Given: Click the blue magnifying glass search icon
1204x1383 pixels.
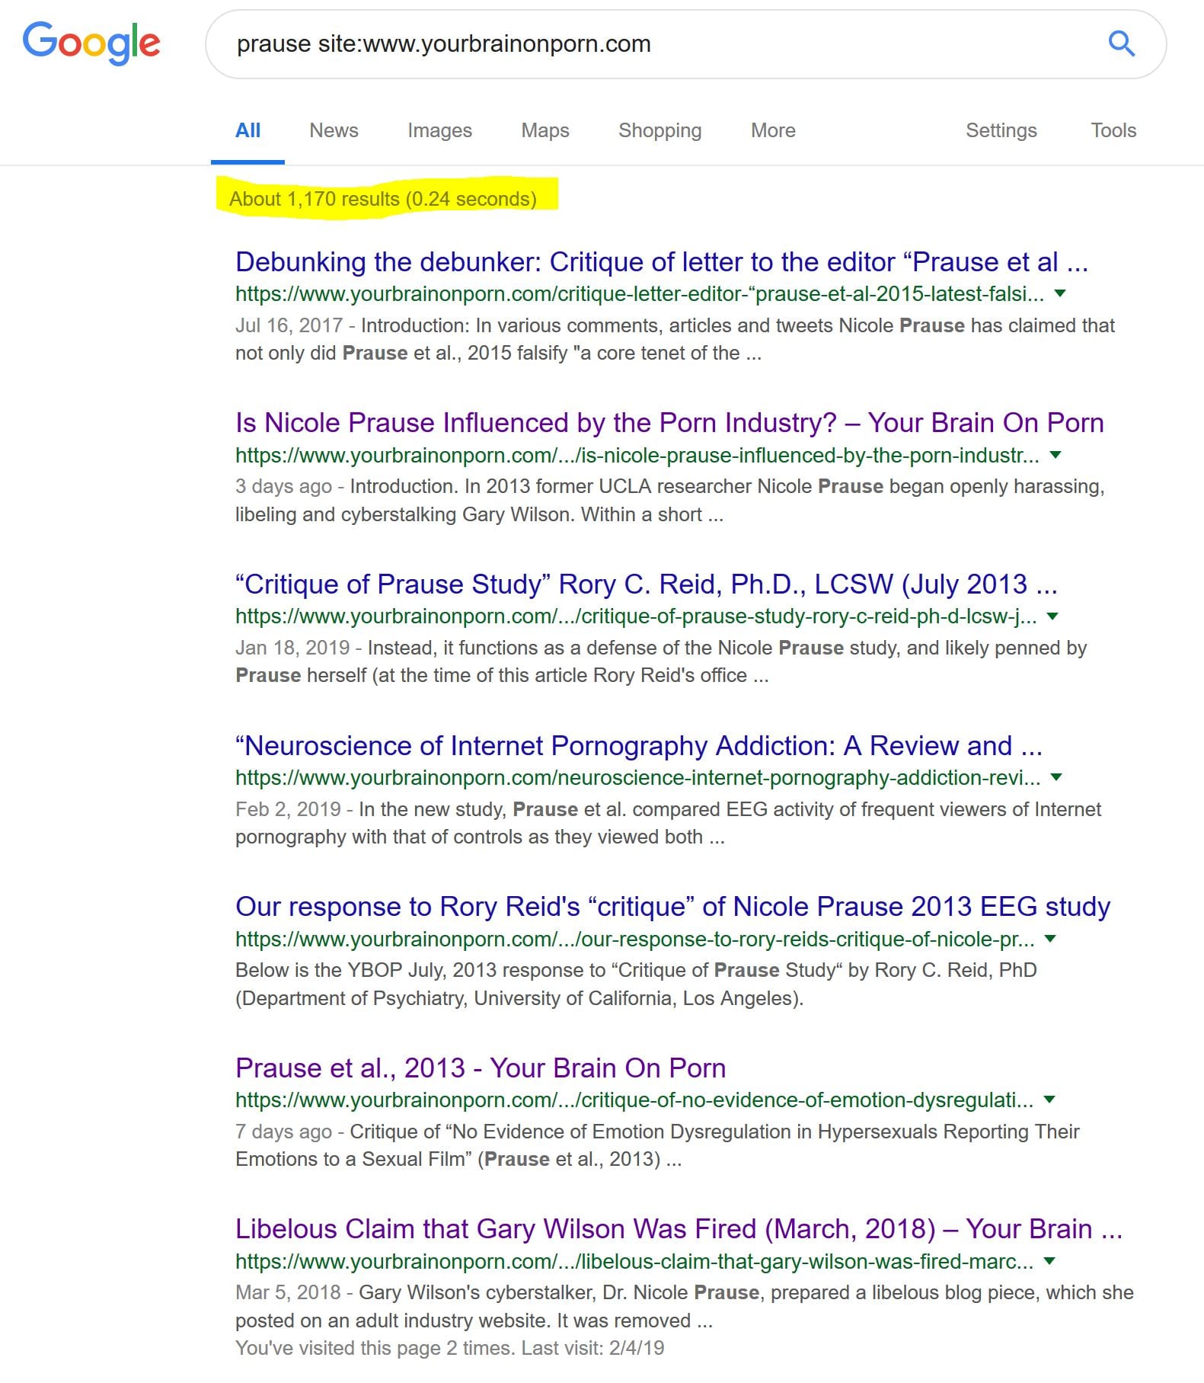Looking at the screenshot, I should 1121,44.
